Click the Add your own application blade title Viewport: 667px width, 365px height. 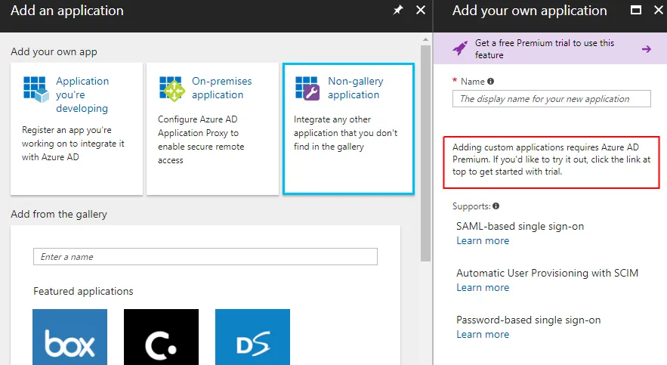tap(530, 11)
